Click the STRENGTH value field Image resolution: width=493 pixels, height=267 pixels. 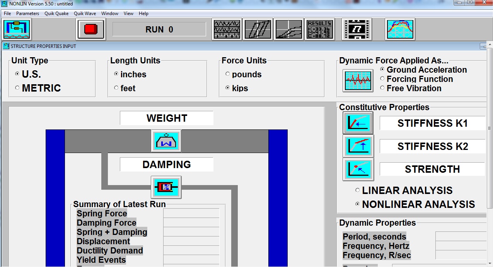point(432,169)
